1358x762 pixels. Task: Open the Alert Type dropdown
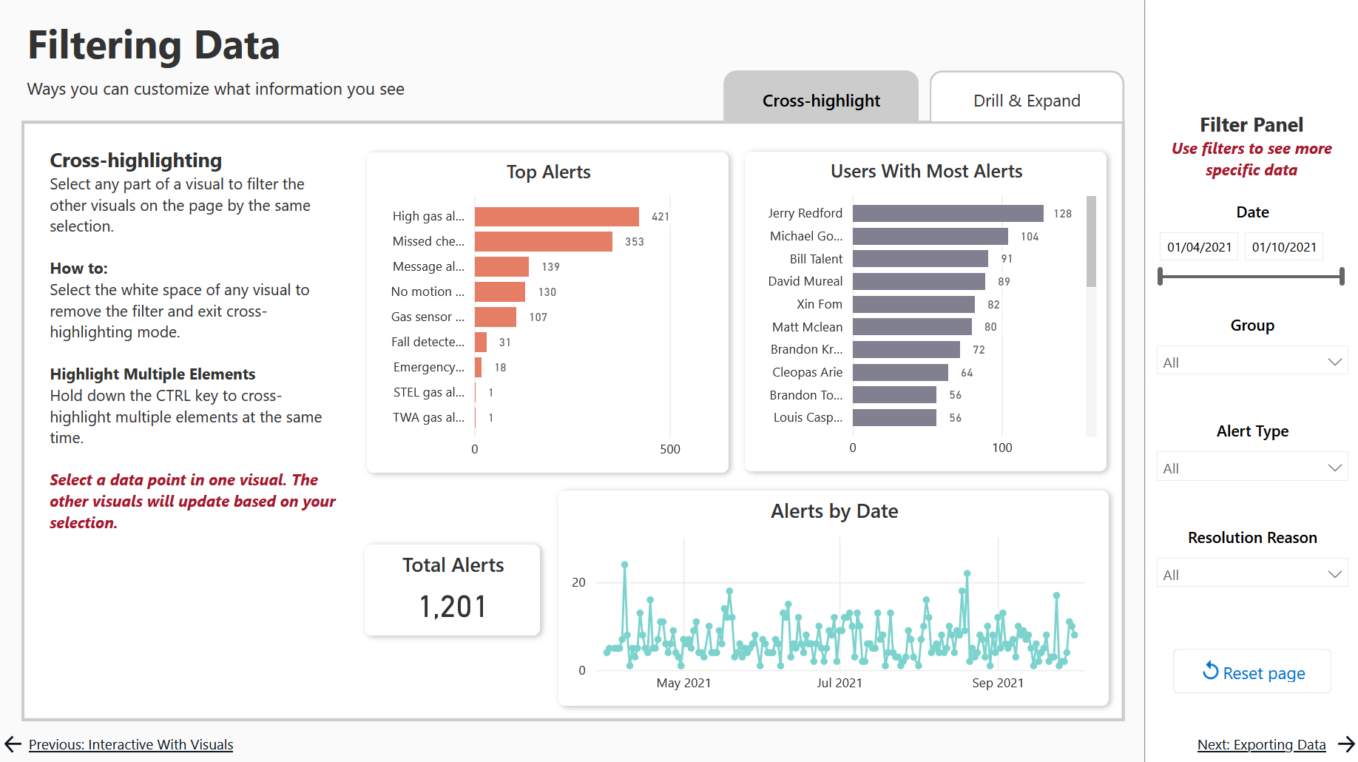click(x=1251, y=468)
